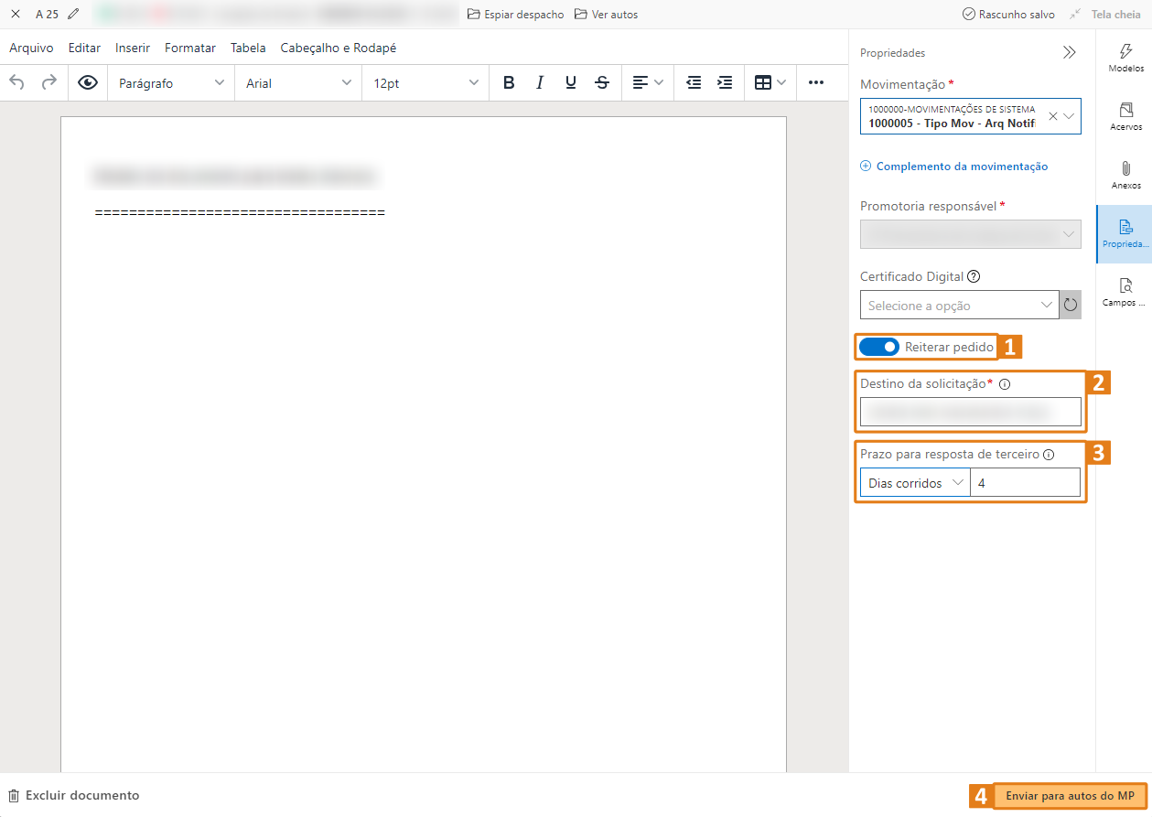The height and width of the screenshot is (817, 1152).
Task: Toggle the document preview eye icon
Action: [88, 82]
